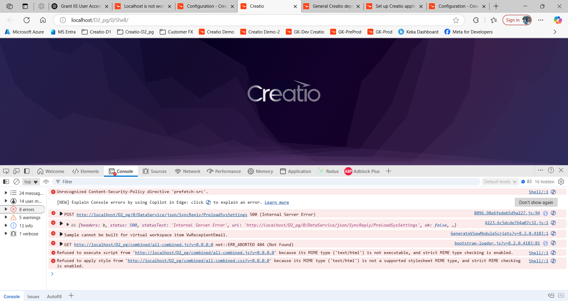Add this page to favorites star
568x302 pixels.
pos(456,20)
